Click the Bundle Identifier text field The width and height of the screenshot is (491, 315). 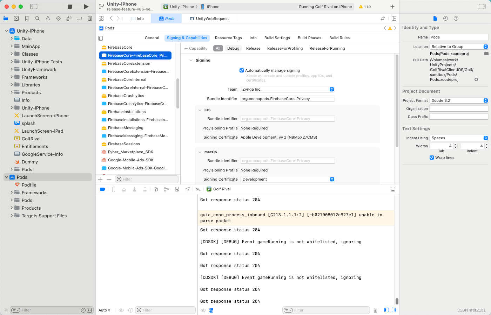pyautogui.click(x=287, y=99)
